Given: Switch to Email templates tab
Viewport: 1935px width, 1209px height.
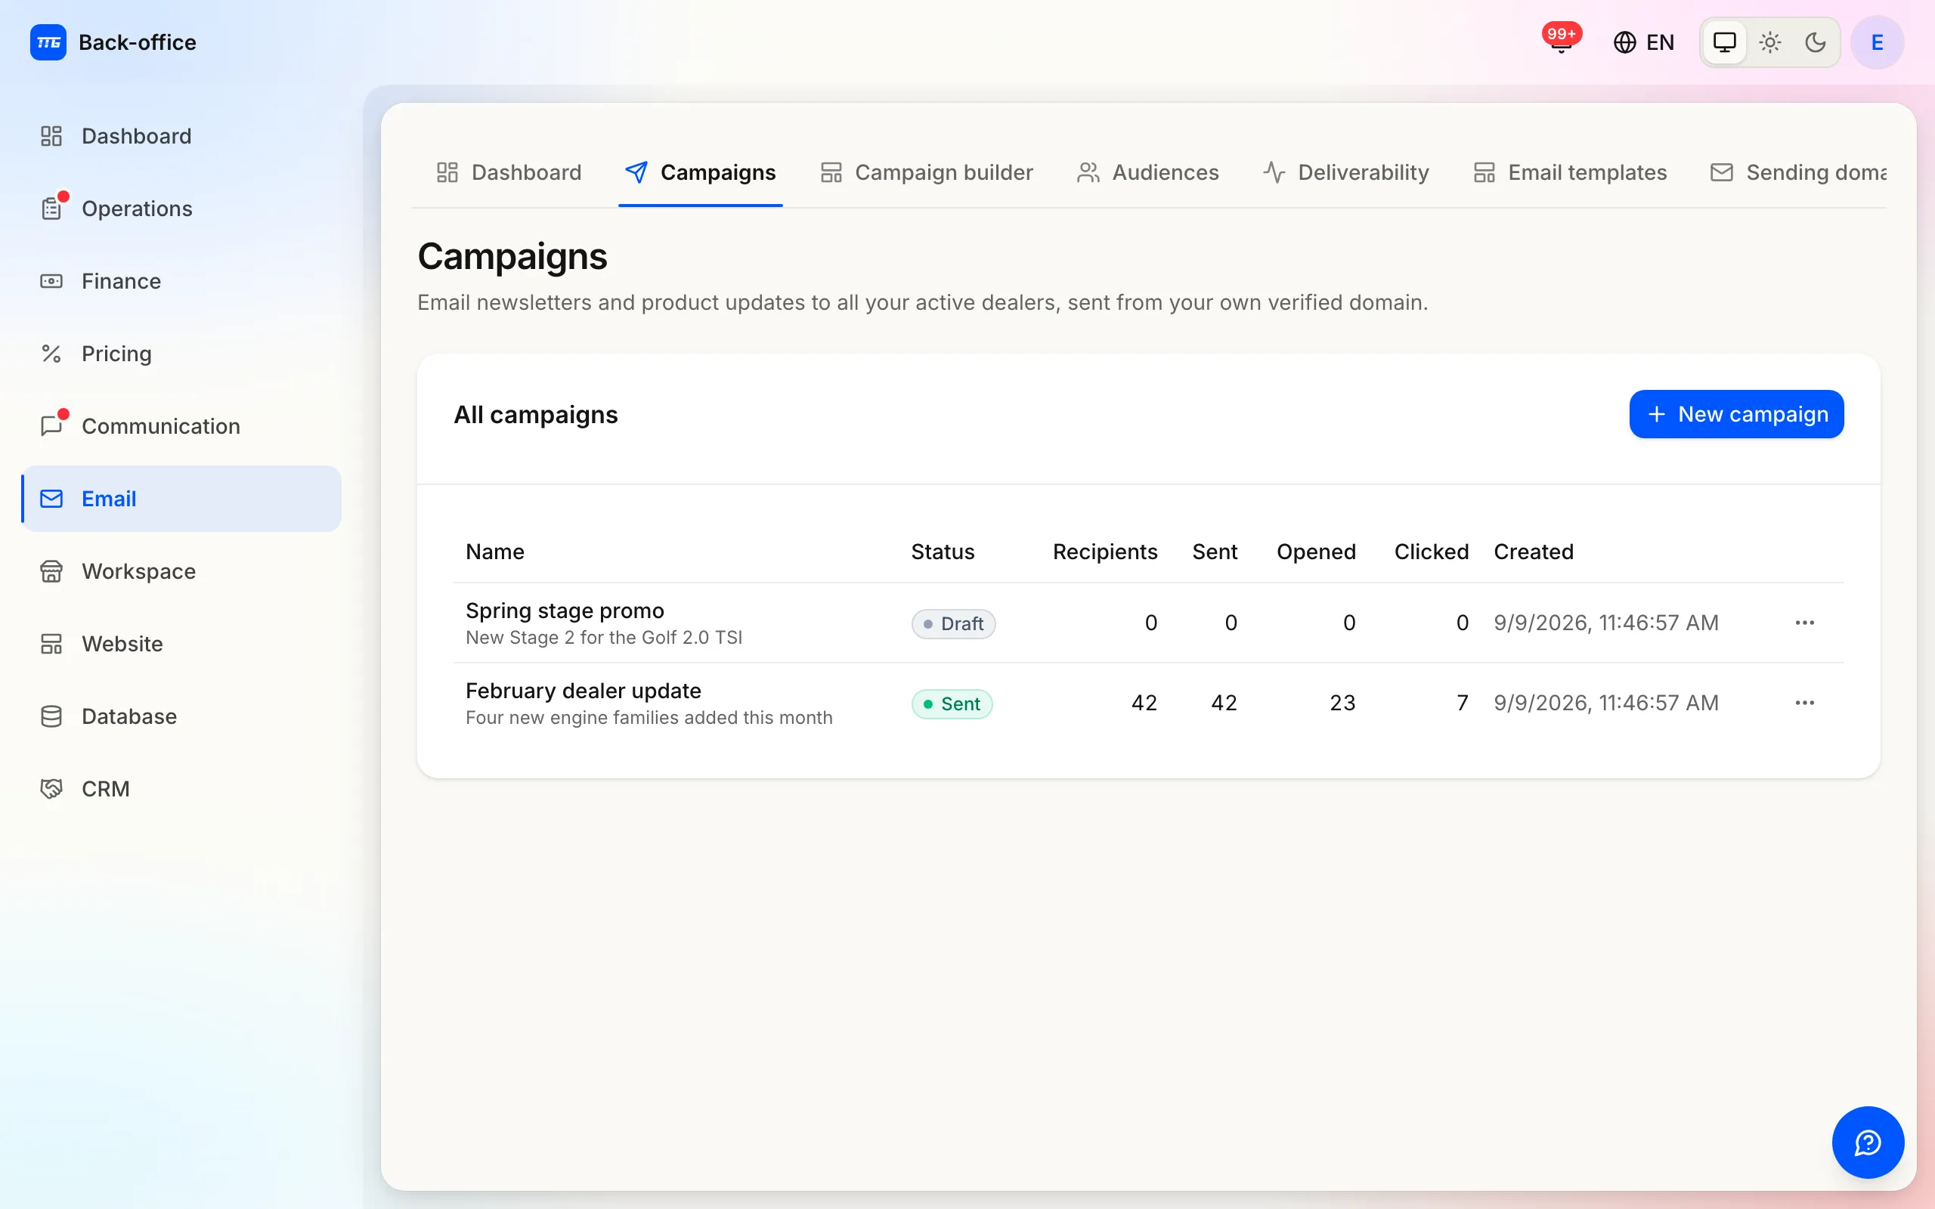Looking at the screenshot, I should tap(1571, 173).
